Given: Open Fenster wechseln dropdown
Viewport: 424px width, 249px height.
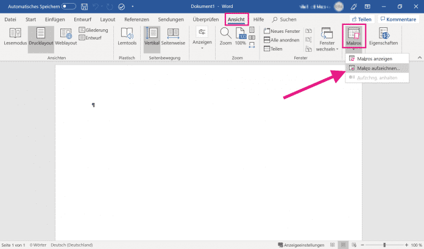Looking at the screenshot, I should pos(327,40).
